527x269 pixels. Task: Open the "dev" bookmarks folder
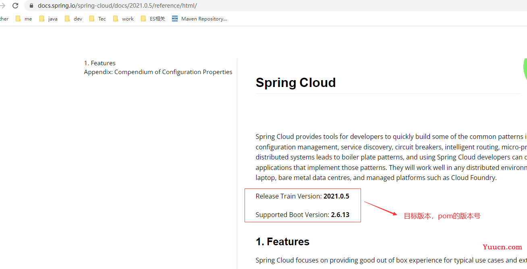pyautogui.click(x=73, y=19)
